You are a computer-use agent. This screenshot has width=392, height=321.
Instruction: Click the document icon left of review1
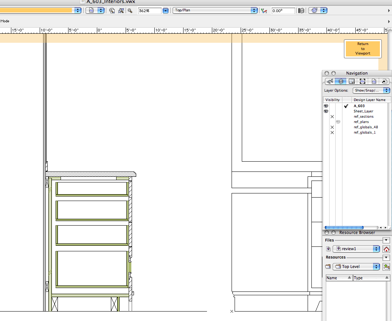[328, 249]
